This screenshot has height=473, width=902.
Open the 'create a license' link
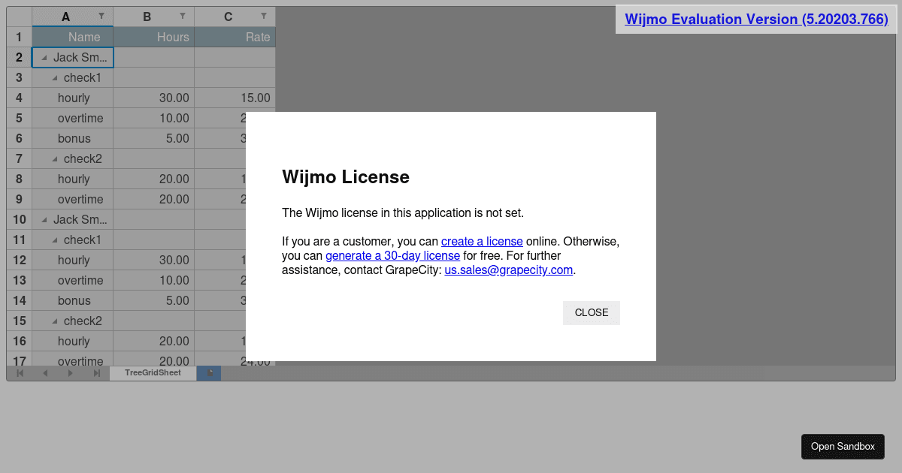click(x=482, y=242)
